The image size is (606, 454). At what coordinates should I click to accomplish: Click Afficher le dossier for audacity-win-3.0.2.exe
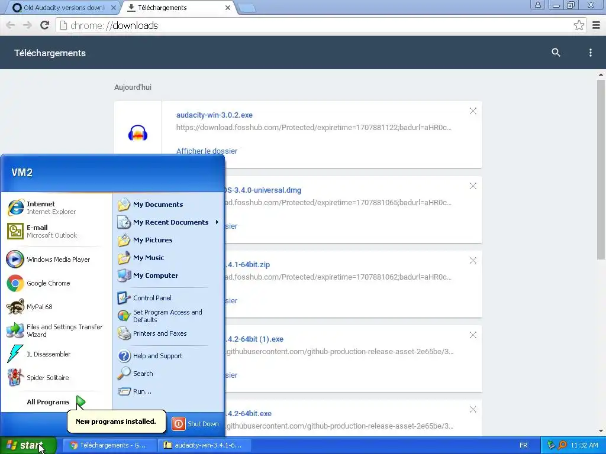coord(207,151)
